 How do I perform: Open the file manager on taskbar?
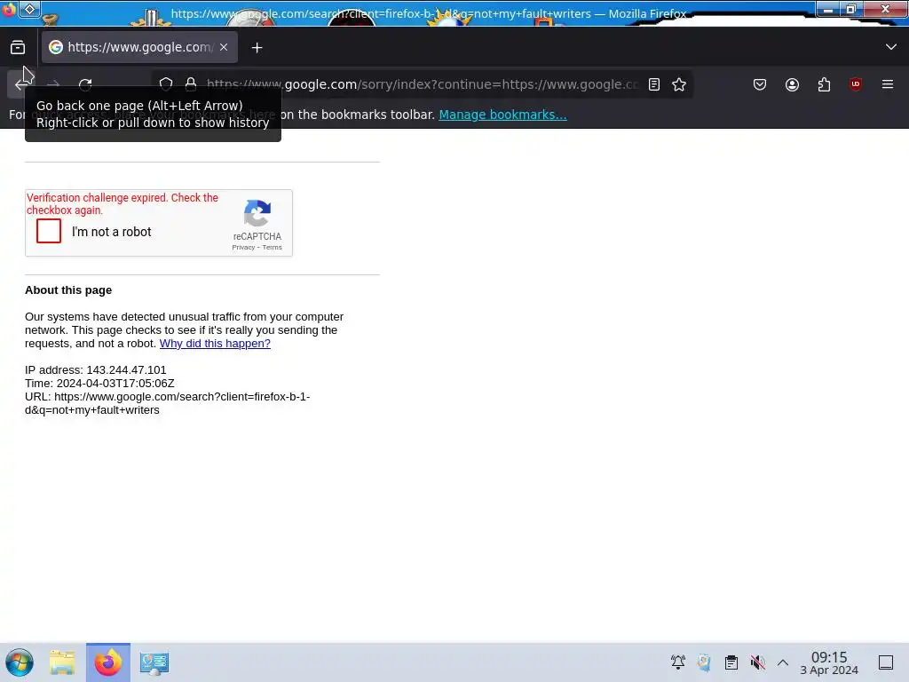click(62, 662)
